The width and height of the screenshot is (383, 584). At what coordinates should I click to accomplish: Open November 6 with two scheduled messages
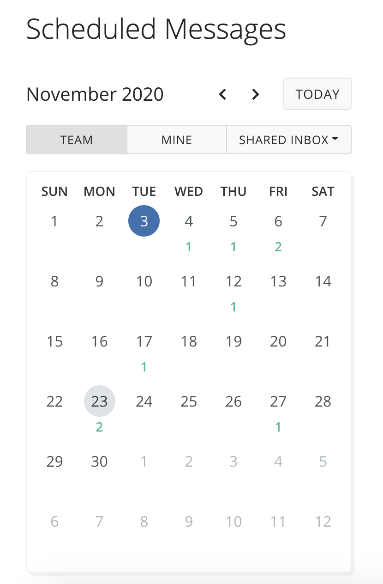click(x=278, y=221)
